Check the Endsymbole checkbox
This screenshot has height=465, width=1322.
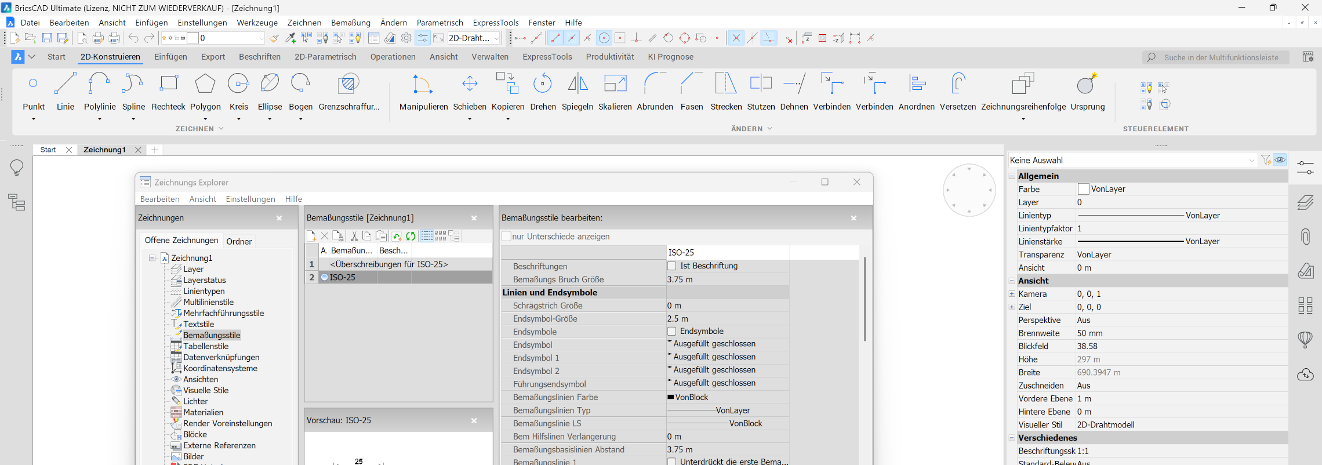tap(672, 332)
